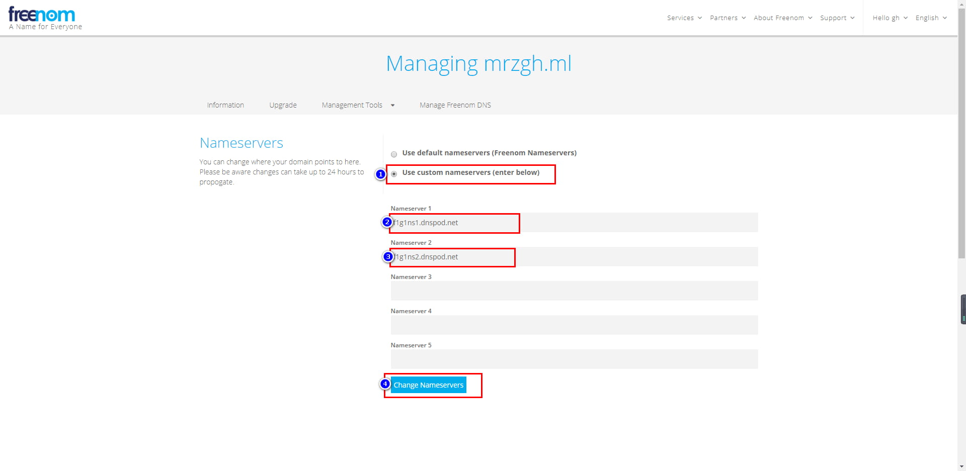Image resolution: width=966 pixels, height=471 pixels.
Task: Expand the Management Tools menu
Action: [x=358, y=105]
